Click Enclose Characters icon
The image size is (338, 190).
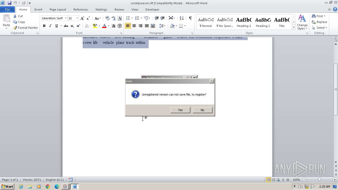120,26
